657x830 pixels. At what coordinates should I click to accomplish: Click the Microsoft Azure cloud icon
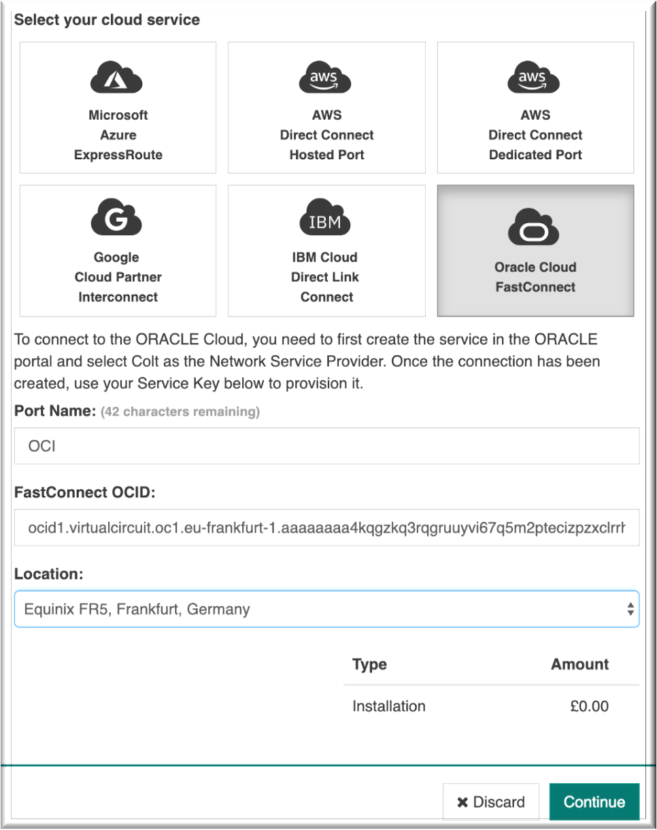click(117, 77)
